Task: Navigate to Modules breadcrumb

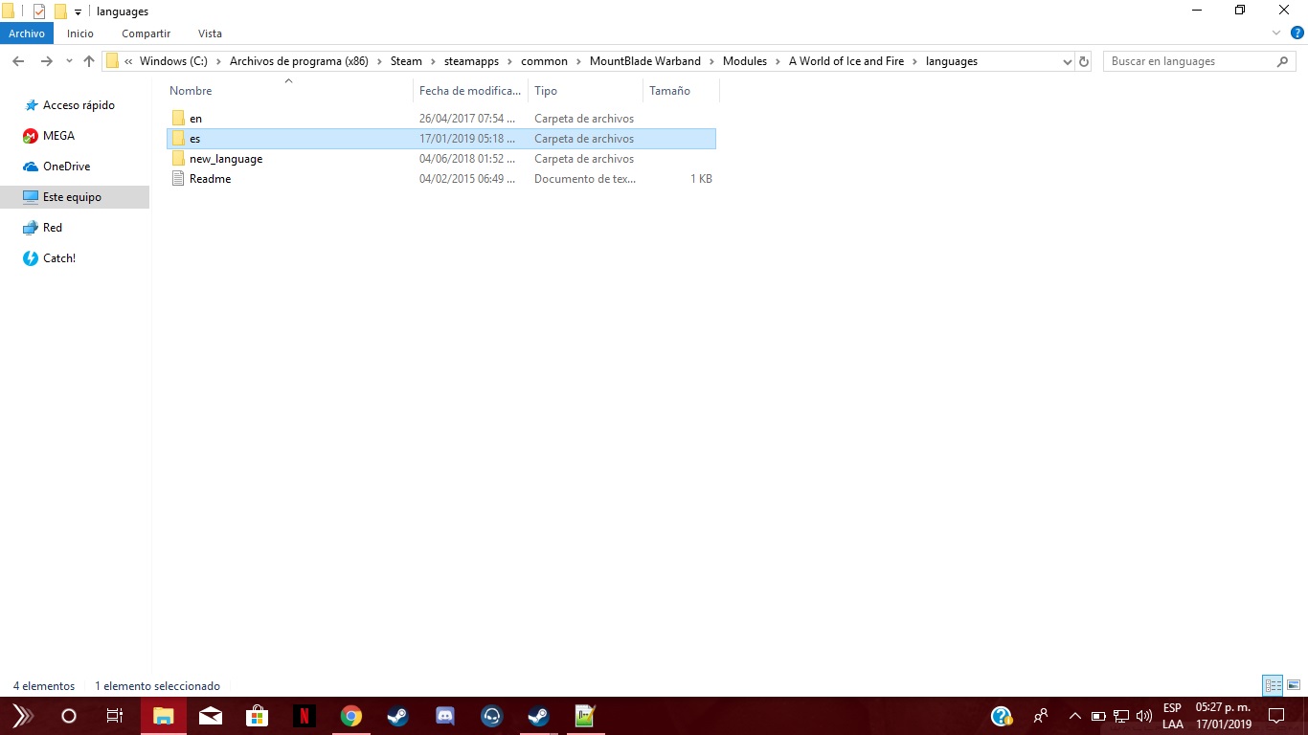Action: coord(745,61)
